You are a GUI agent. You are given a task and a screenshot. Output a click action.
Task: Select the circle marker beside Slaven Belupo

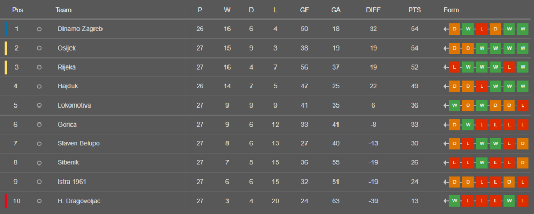pos(39,144)
